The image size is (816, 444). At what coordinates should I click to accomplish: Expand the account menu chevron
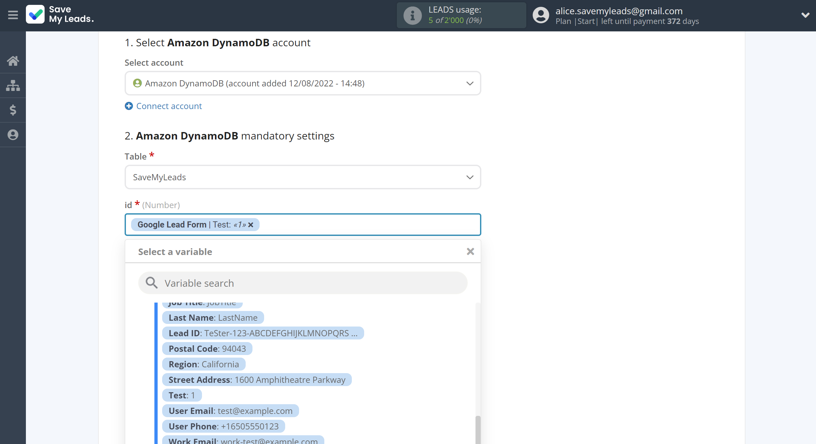point(805,15)
